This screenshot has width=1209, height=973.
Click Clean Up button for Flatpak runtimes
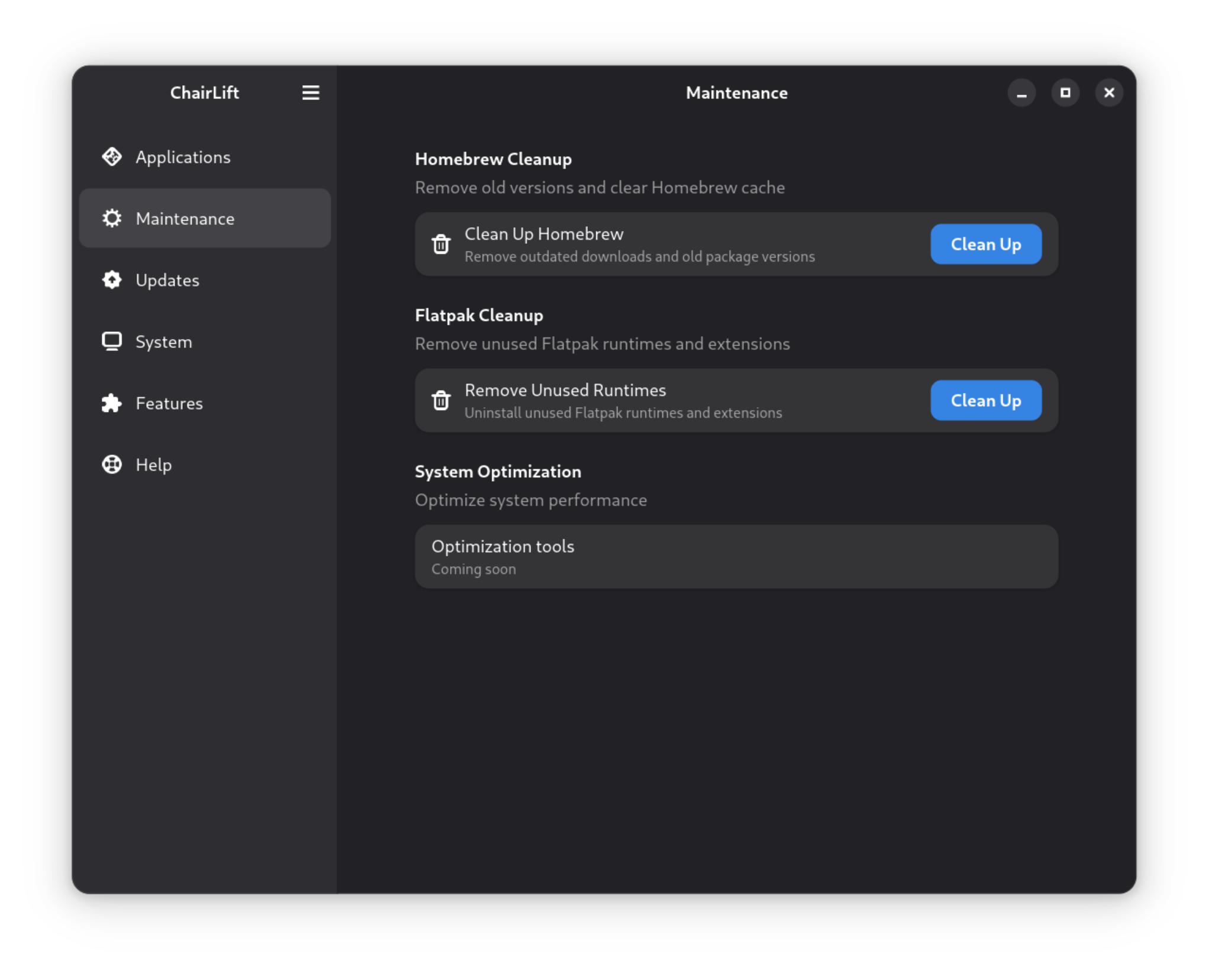[x=985, y=400]
